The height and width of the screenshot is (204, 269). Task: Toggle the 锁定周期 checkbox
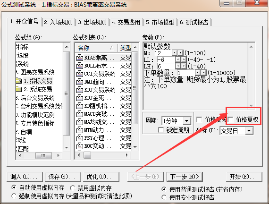point(161,130)
